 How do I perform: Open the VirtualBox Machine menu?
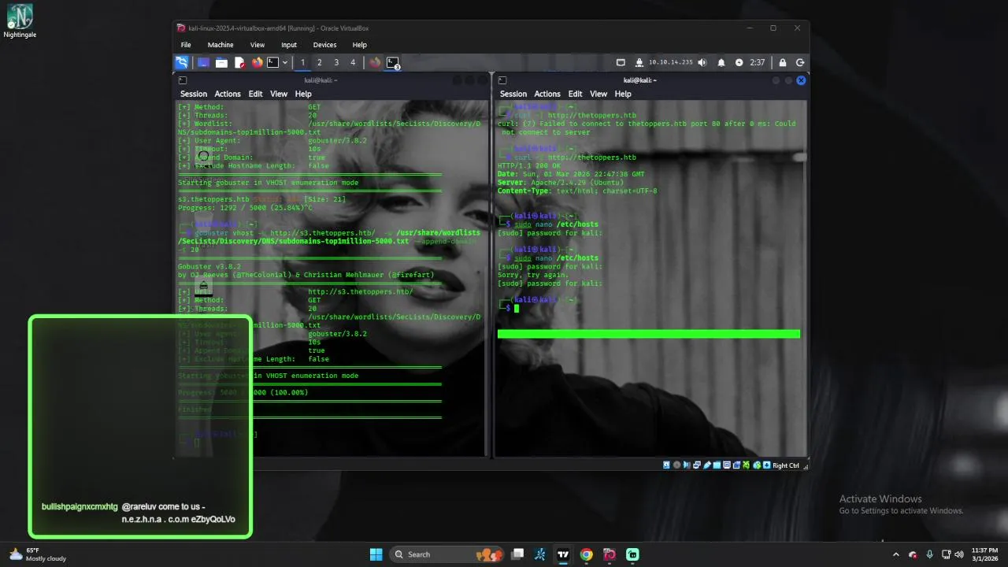point(220,45)
